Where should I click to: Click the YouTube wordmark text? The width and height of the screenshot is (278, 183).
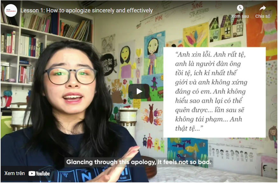[43, 173]
